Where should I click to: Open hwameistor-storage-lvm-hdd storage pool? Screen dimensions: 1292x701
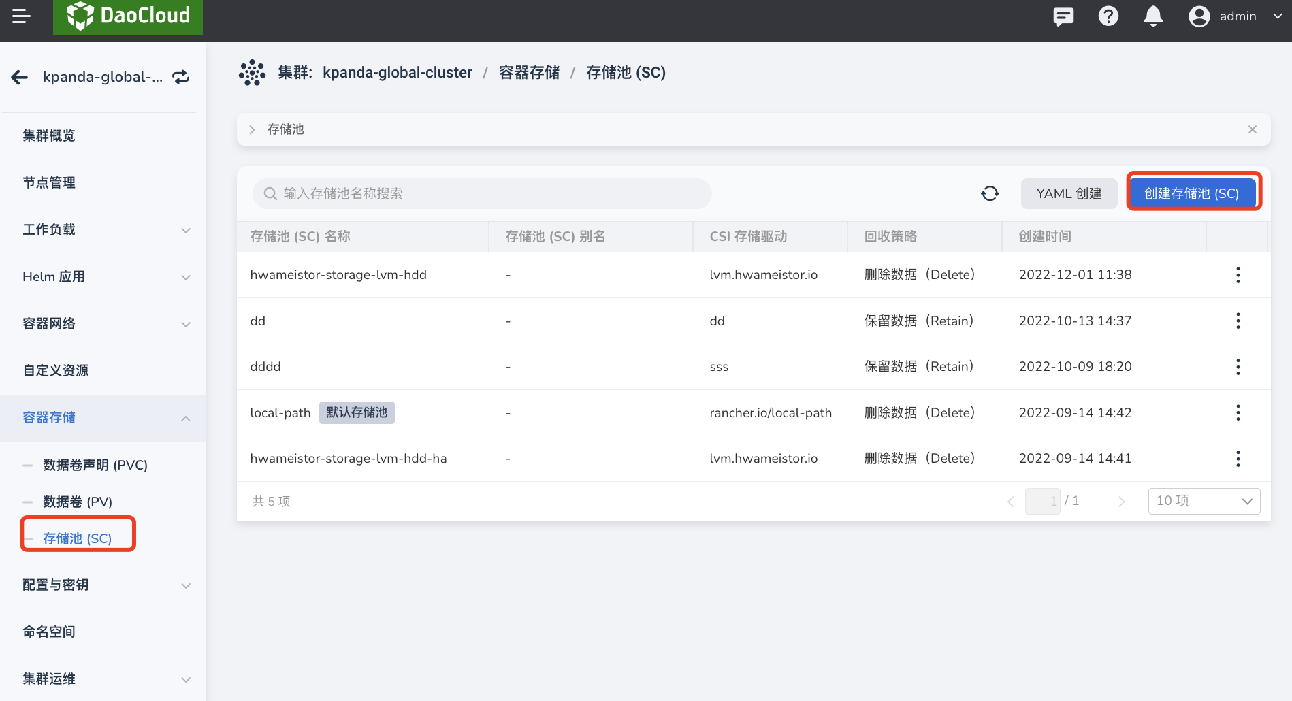pyautogui.click(x=338, y=275)
